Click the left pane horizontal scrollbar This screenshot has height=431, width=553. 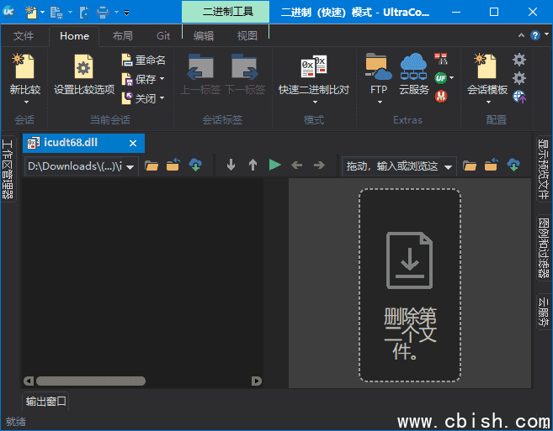pyautogui.click(x=84, y=381)
